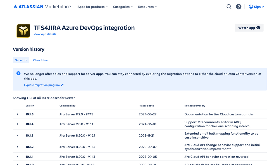Open View app details link
This screenshot has height=165, width=279.
click(45, 34)
